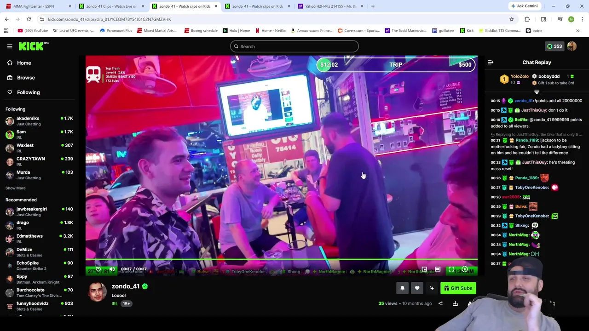Click the sparkle icon button beside Gift Subs
The image size is (589, 331).
[432, 288]
